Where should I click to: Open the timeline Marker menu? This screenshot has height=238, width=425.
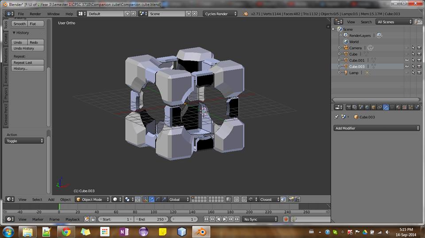point(38,219)
